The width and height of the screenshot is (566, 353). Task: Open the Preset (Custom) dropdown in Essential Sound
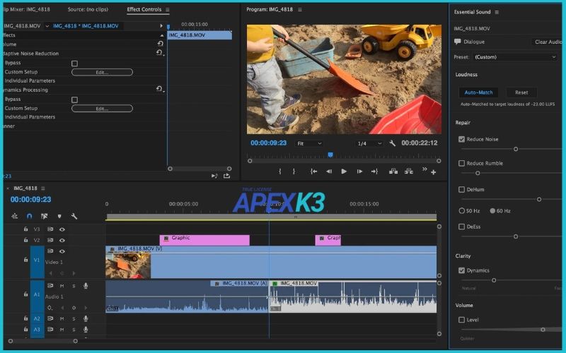tap(509, 56)
